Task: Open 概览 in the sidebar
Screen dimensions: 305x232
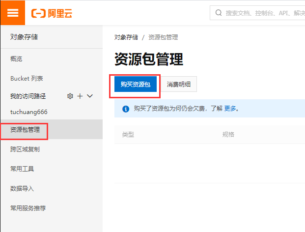Action: pyautogui.click(x=16, y=59)
